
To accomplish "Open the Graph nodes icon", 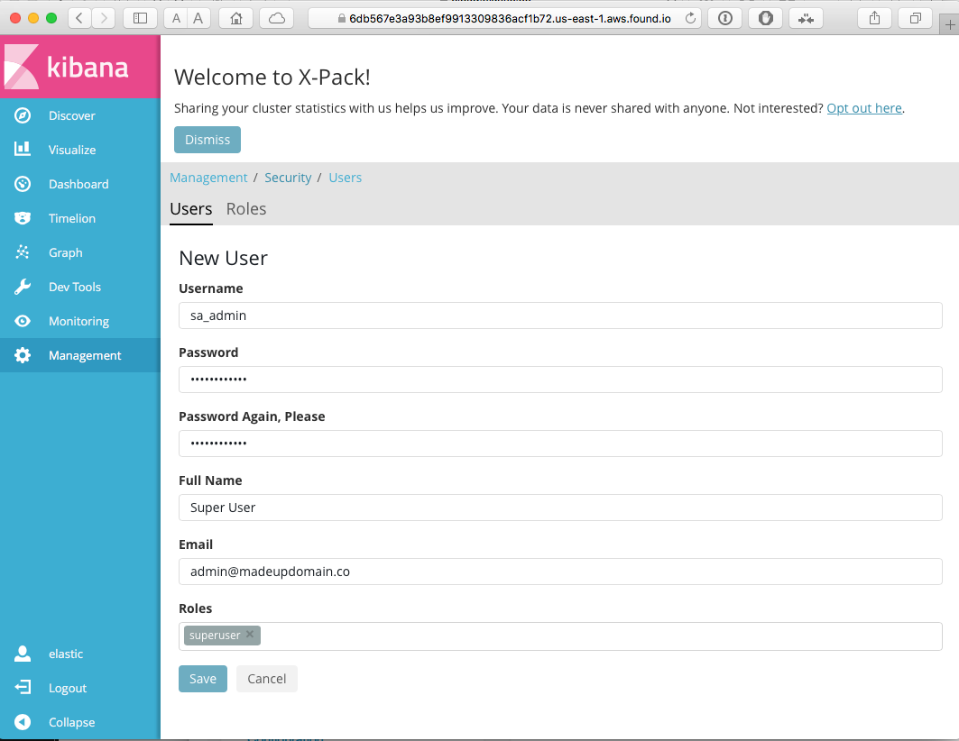I will click(x=23, y=252).
